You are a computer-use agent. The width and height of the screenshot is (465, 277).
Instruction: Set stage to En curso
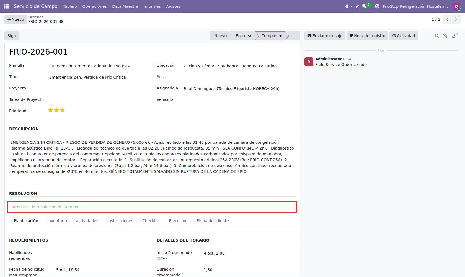click(244, 36)
